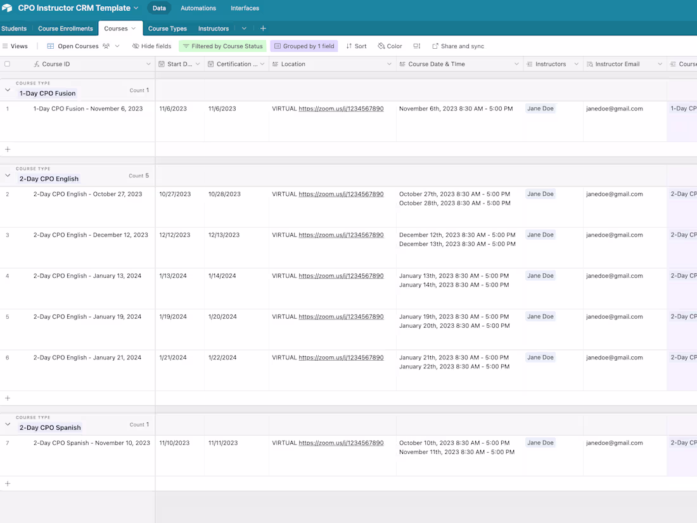Collapse the 1-Day CPO Fusion group
The image size is (697, 523).
click(7, 89)
